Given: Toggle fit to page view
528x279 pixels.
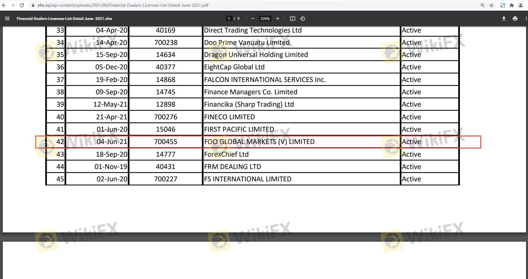Looking at the screenshot, I should (x=292, y=19).
